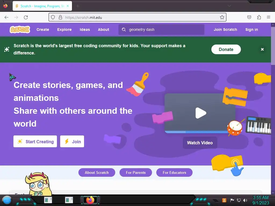Screen dimensions: 275x206
Task: Open For Parents
Action: [136, 172]
